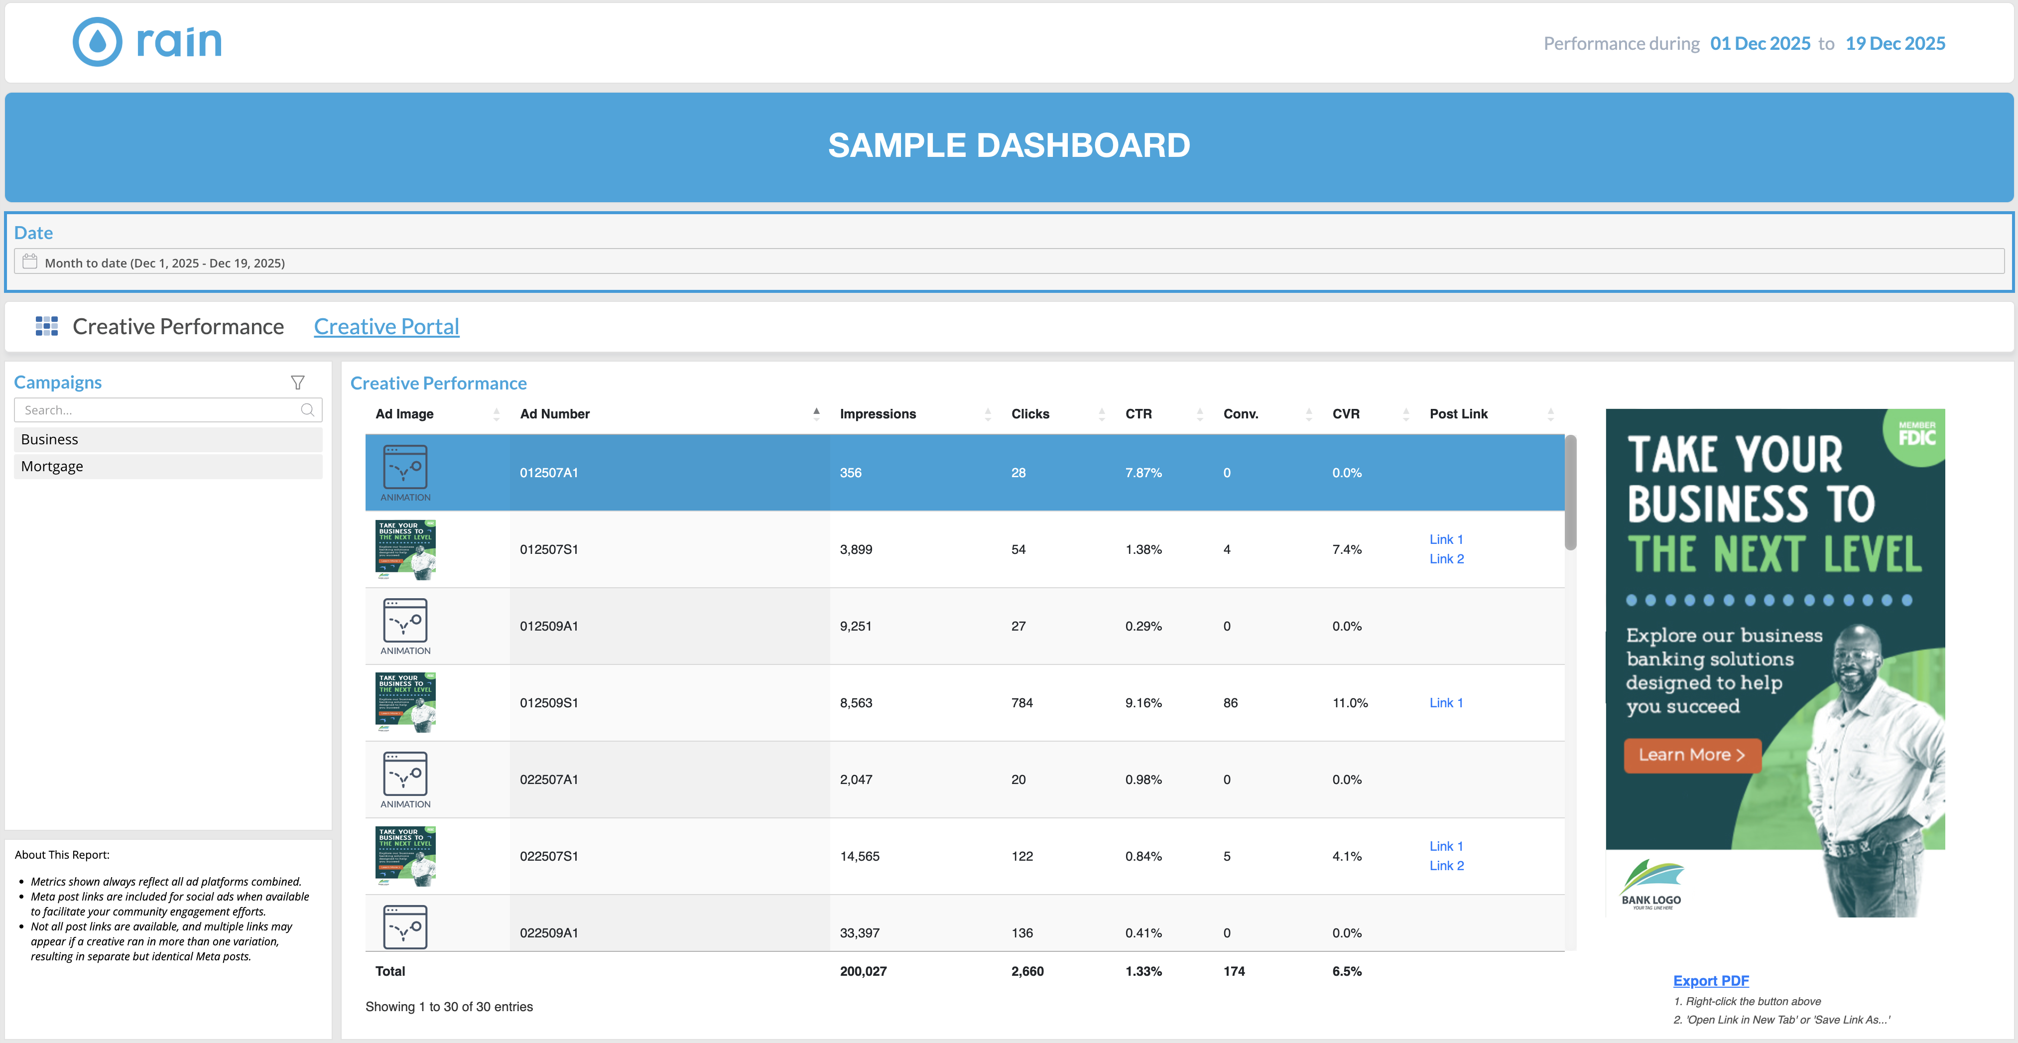The height and width of the screenshot is (1043, 2018).
Task: Click animation icon for ad 012509A1
Action: point(405,621)
